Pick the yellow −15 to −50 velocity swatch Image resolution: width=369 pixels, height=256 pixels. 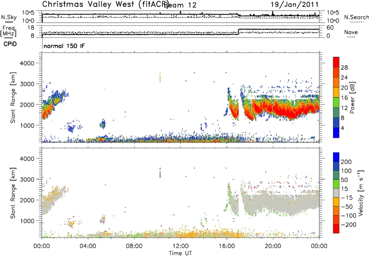pos(336,202)
